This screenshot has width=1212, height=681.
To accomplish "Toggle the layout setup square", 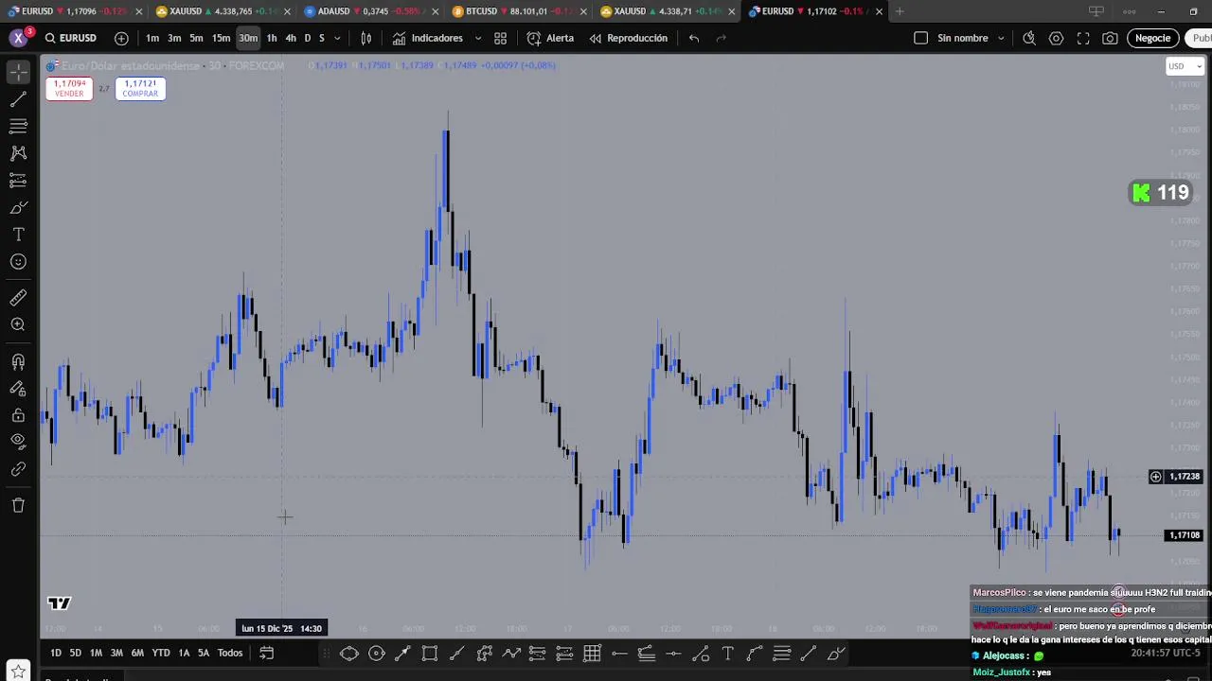I will 920,38.
